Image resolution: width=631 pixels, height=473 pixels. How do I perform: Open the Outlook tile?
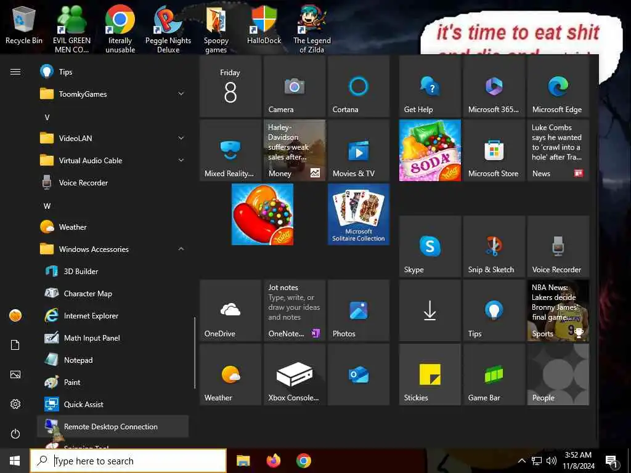tap(358, 374)
